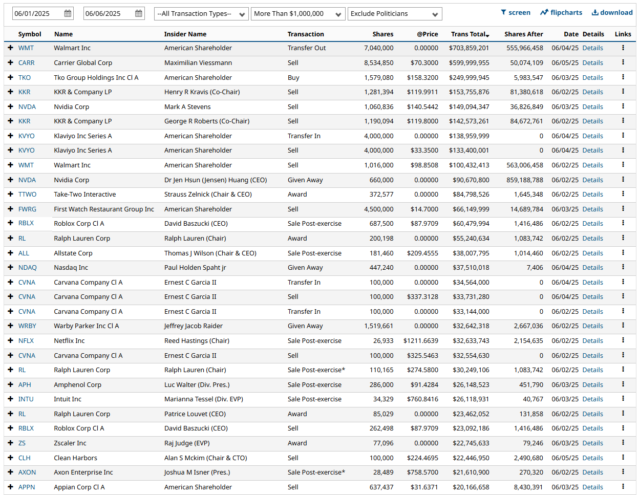Expand the CARR Carrier Global row

(x=10, y=62)
